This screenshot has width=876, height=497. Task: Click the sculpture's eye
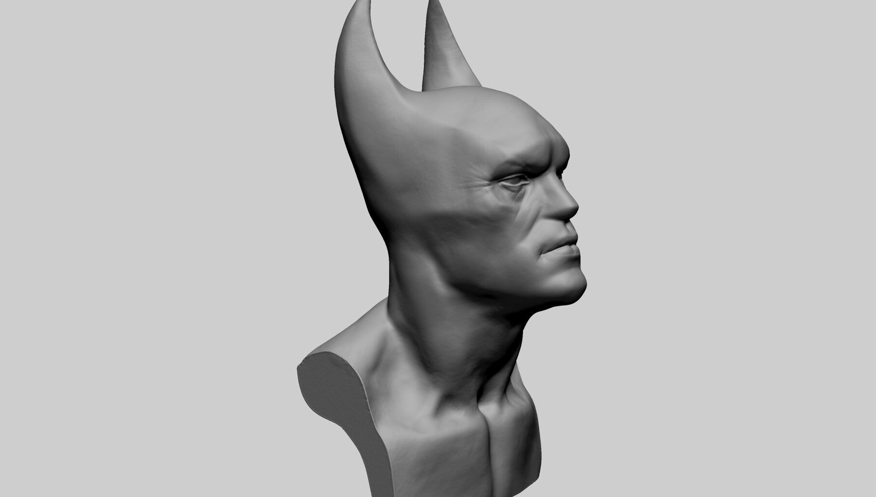tap(516, 180)
